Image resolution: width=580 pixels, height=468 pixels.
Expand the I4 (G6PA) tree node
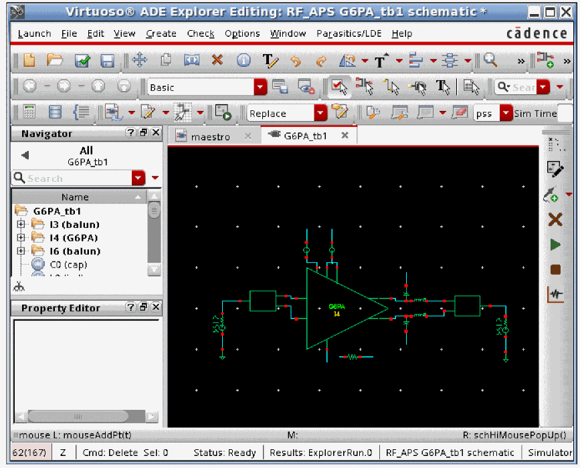(21, 238)
